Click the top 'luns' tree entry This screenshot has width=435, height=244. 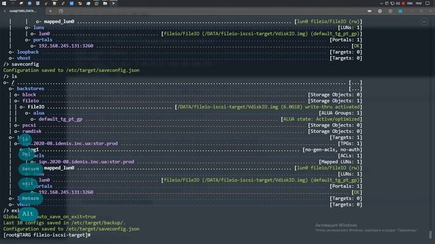pyautogui.click(x=39, y=28)
